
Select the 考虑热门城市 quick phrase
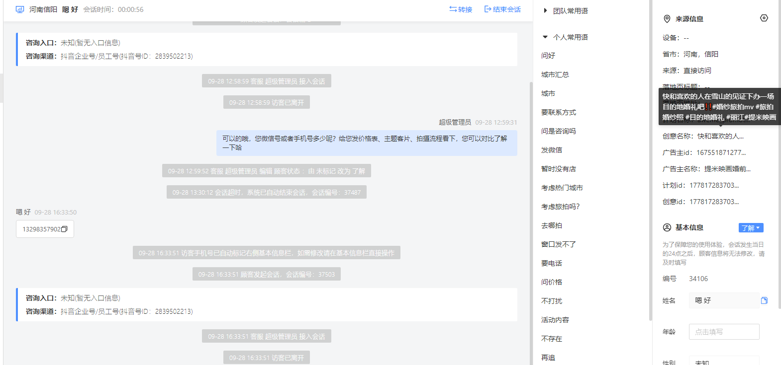coord(562,188)
